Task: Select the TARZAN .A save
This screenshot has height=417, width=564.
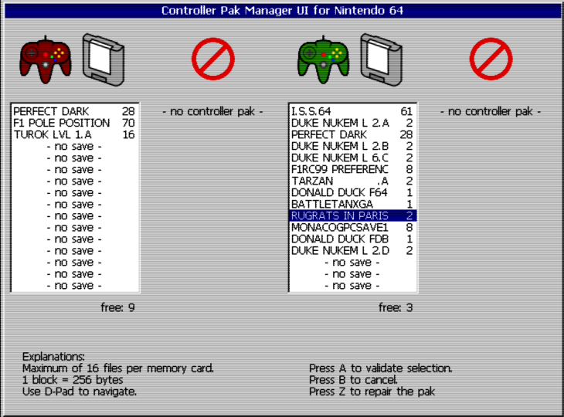Action: 352,181
